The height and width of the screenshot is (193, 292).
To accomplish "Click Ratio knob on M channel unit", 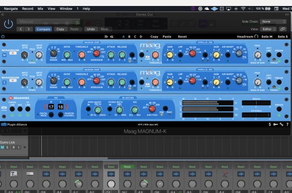I will coord(67,55).
